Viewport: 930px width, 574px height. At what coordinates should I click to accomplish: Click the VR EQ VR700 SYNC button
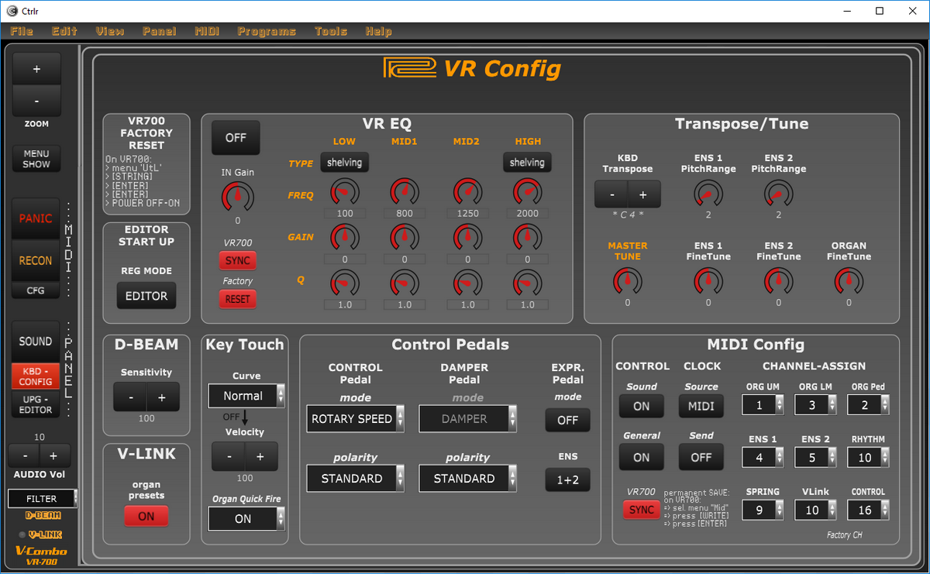point(237,261)
